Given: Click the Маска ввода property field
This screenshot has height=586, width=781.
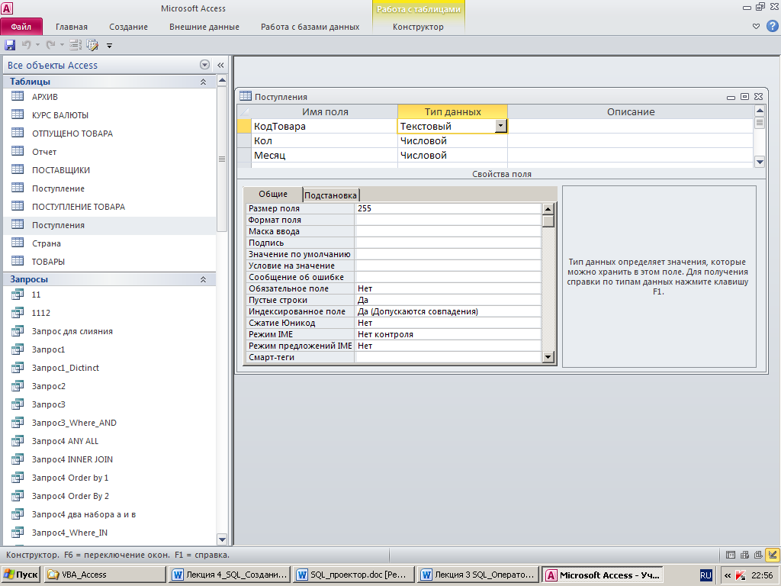Looking at the screenshot, I should tap(448, 231).
